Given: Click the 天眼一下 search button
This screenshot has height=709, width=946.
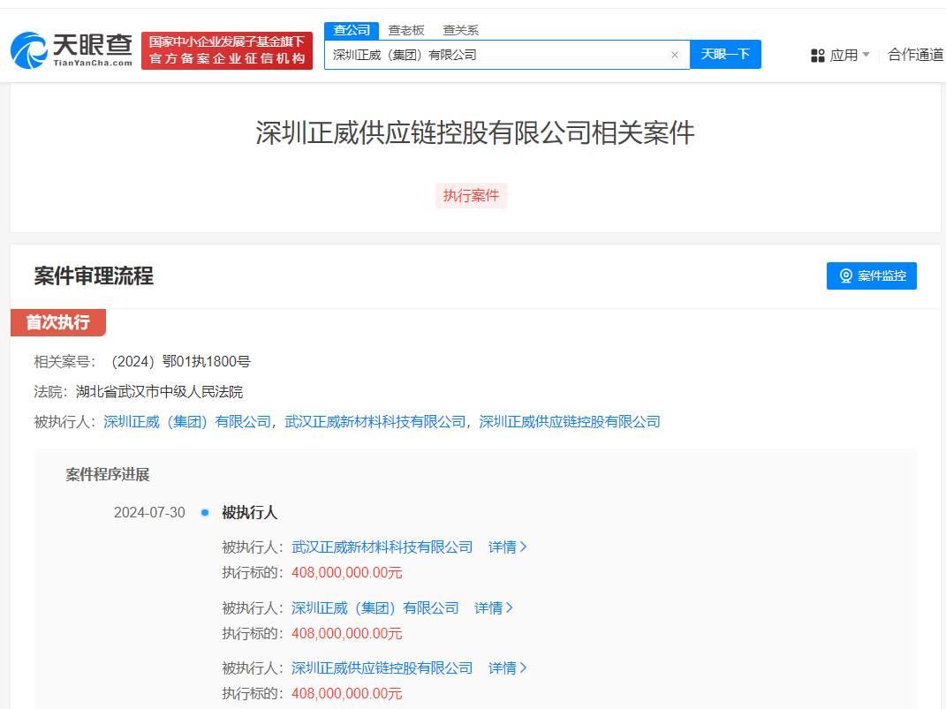Looking at the screenshot, I should pos(725,54).
